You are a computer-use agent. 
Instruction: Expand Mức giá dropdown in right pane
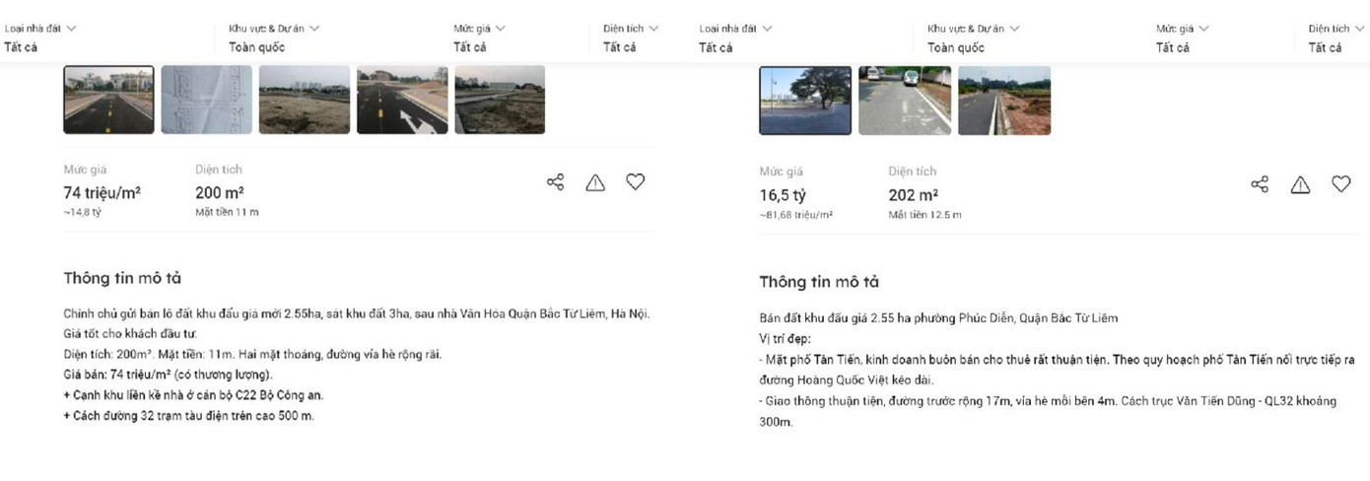click(x=1182, y=36)
